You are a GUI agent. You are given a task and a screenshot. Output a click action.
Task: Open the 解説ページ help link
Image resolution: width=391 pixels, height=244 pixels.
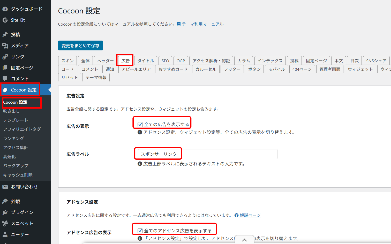coord(250,215)
